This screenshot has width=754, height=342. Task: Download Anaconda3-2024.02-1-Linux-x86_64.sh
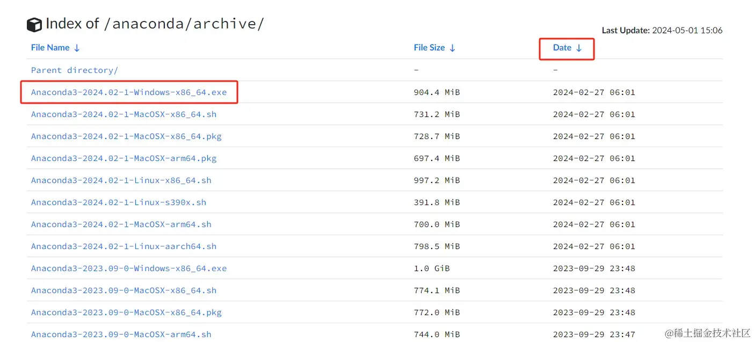point(121,180)
